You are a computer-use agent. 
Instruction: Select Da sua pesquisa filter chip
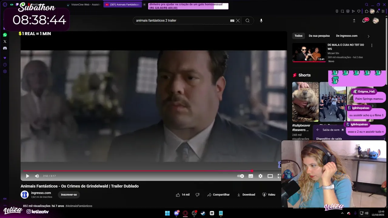tap(319, 36)
